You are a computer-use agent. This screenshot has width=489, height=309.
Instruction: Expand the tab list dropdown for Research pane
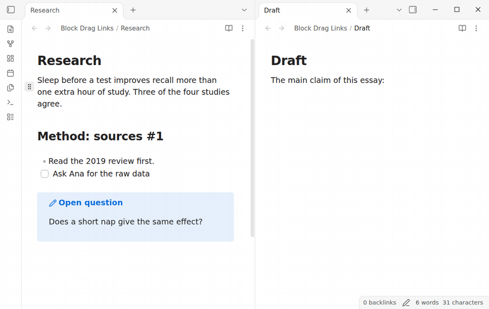click(244, 10)
